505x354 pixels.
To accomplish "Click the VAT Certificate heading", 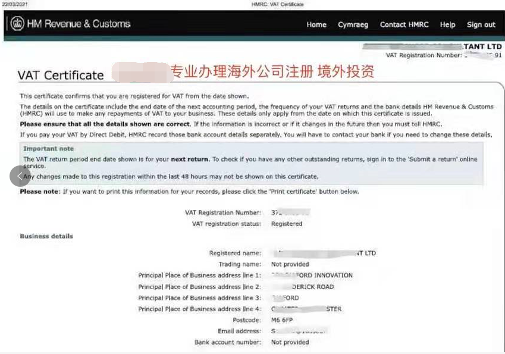I will [61, 76].
